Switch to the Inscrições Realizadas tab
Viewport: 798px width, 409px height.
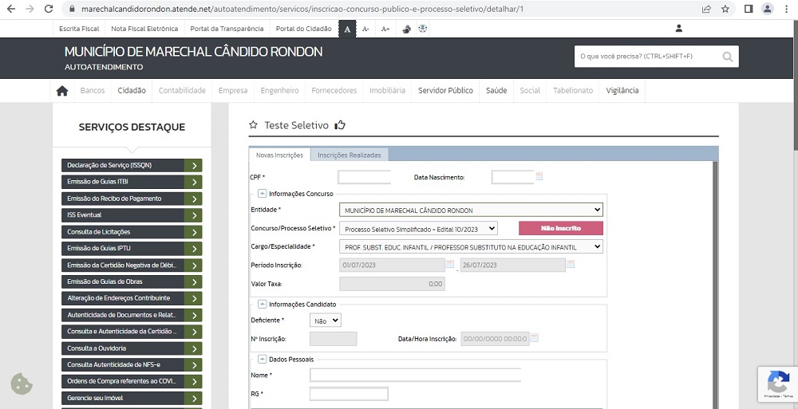click(350, 155)
